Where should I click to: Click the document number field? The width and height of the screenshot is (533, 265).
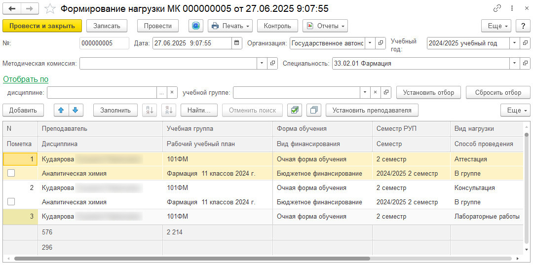104,43
